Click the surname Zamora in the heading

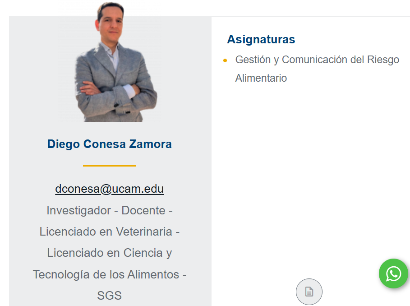tap(150, 144)
